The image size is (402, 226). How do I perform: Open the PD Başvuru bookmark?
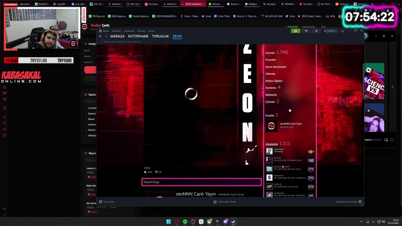[x=97, y=16]
